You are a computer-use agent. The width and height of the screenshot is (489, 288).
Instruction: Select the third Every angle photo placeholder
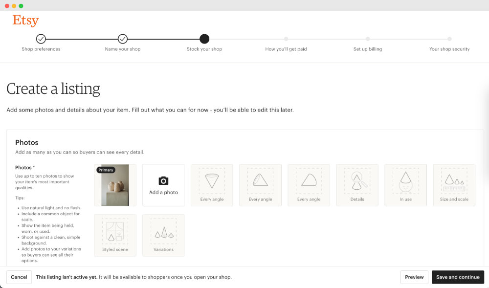309,184
